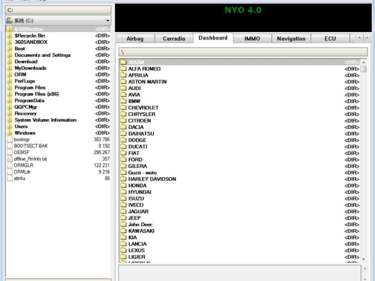Select the LEXUS folder icon
The width and height of the screenshot is (375, 281).
123,250
